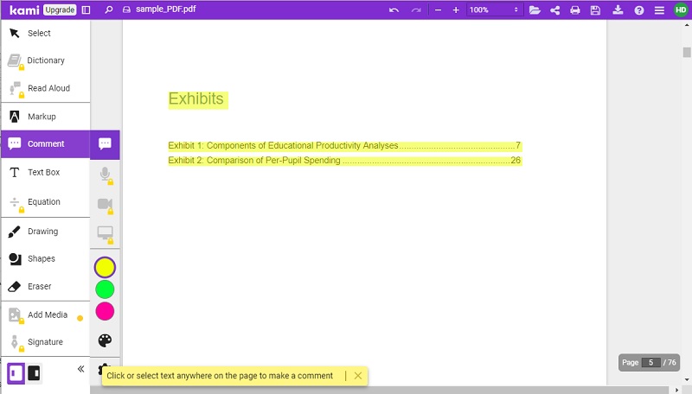Click the page number field
Image resolution: width=692 pixels, height=394 pixels.
(x=650, y=363)
